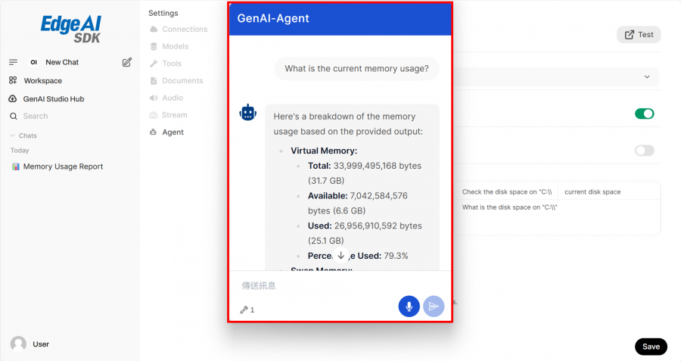Select the Workspace menu item
This screenshot has height=361, width=681.
(x=42, y=80)
